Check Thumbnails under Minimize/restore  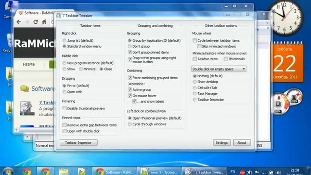225,59
